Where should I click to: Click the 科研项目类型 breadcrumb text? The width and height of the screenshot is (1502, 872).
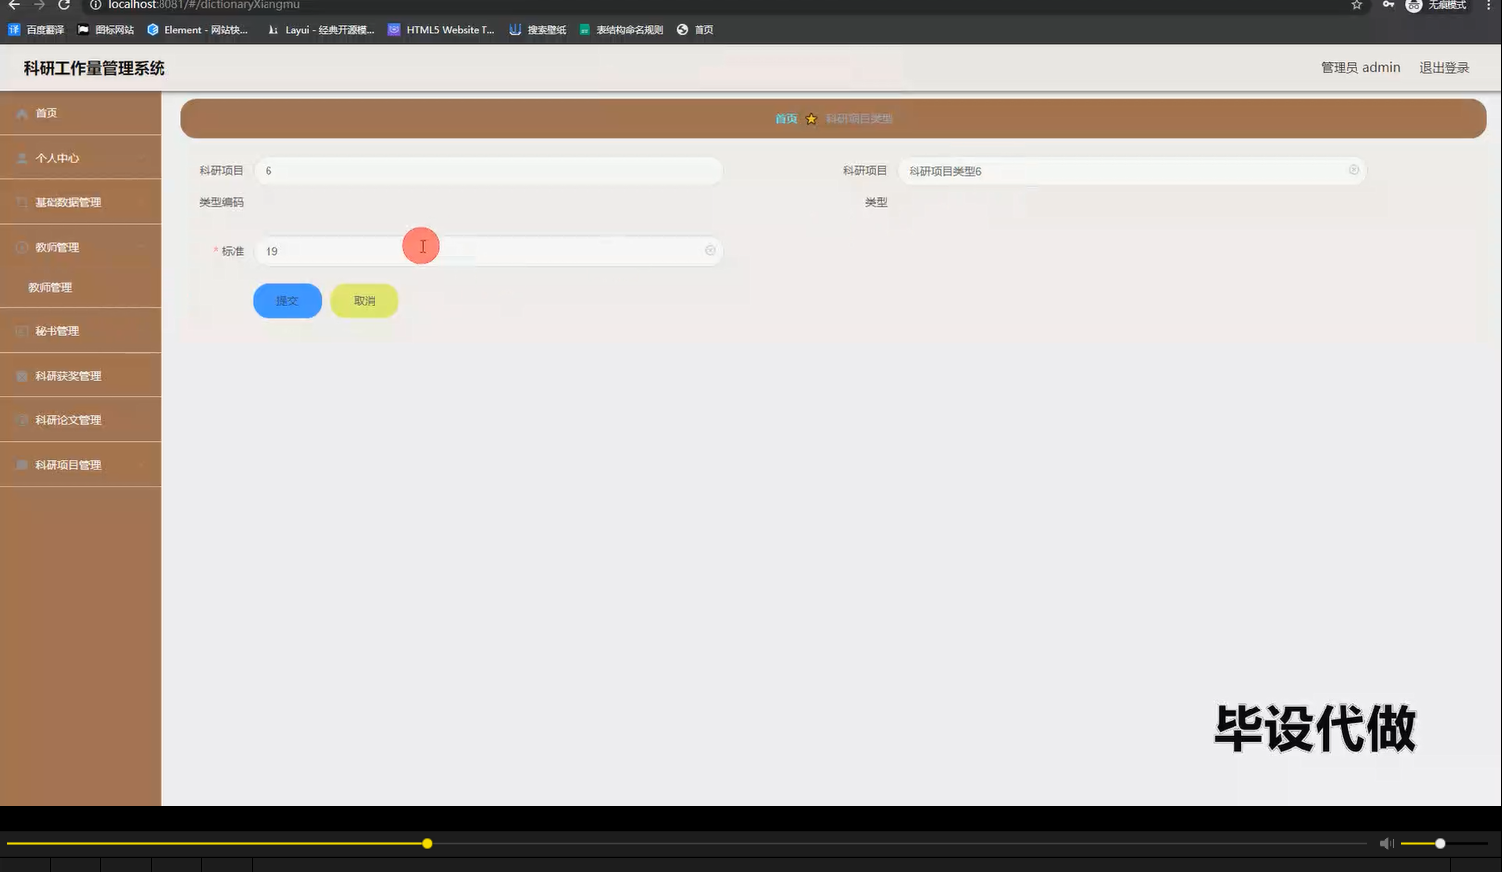[859, 119]
